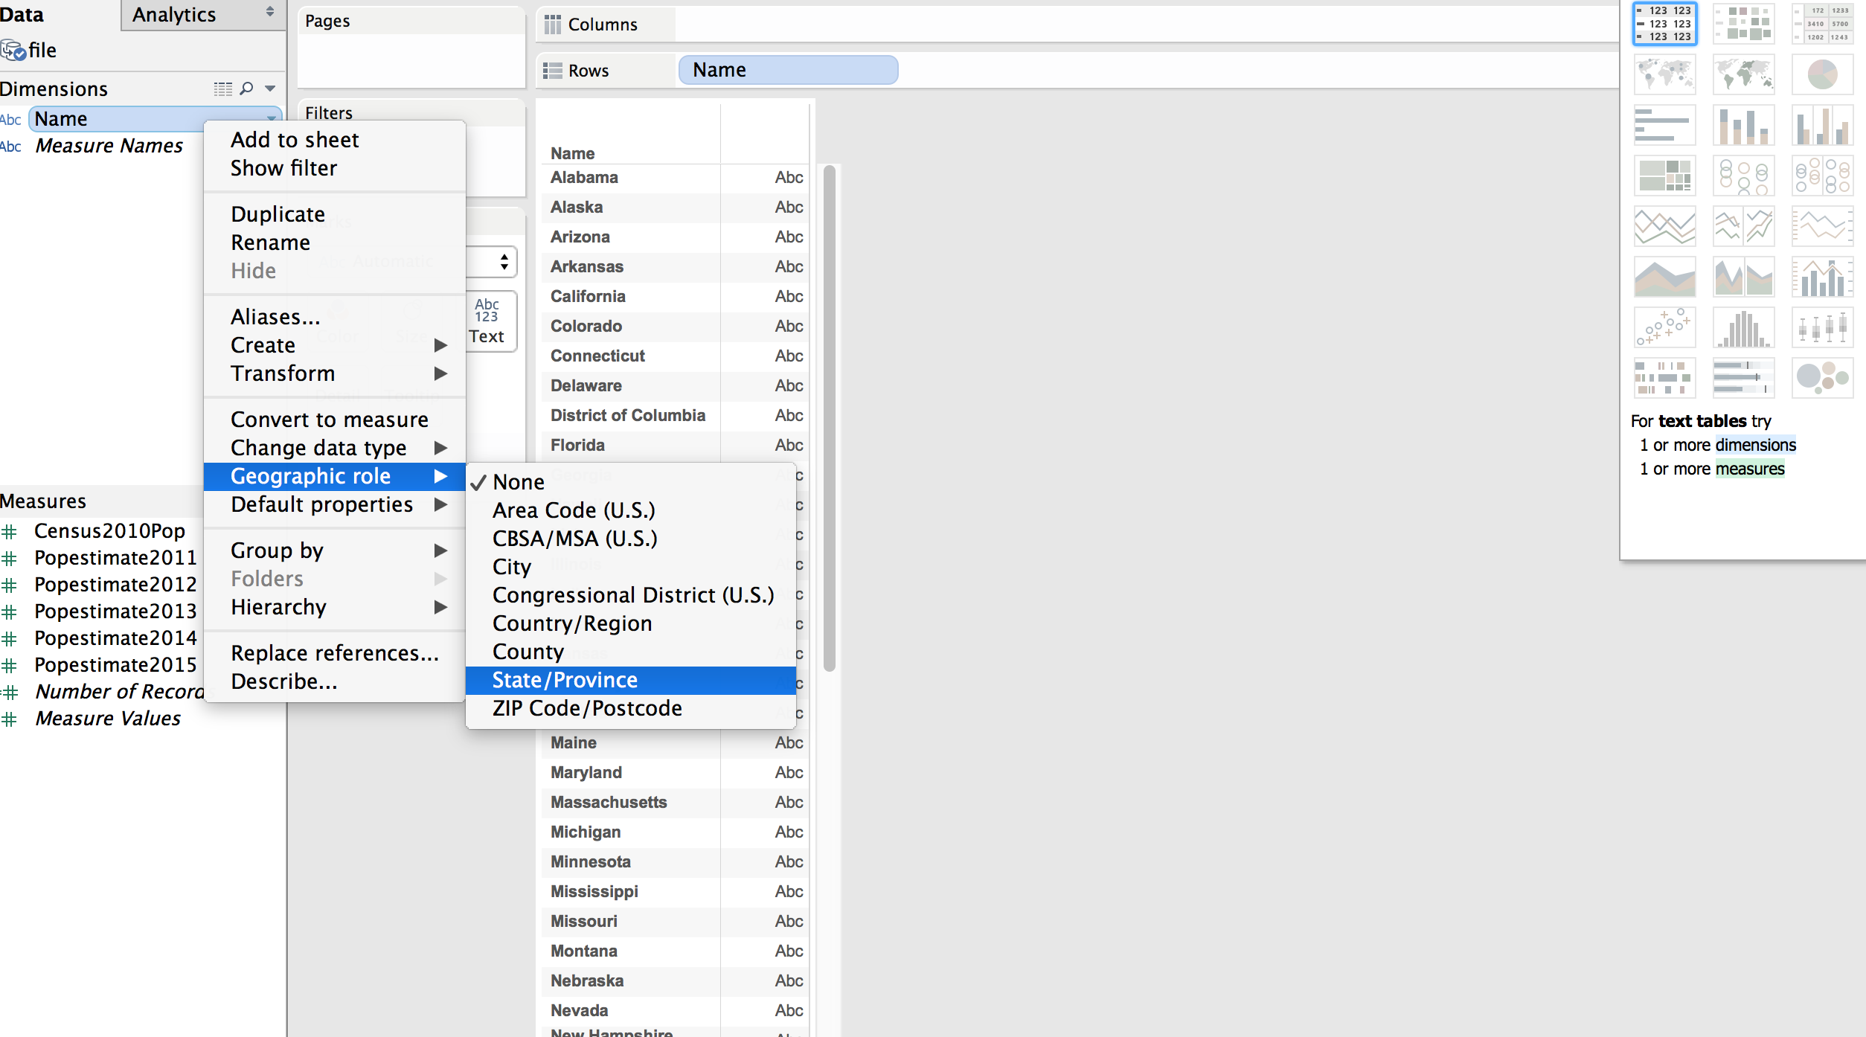Click the view data grid icon in Dimensions

click(222, 89)
